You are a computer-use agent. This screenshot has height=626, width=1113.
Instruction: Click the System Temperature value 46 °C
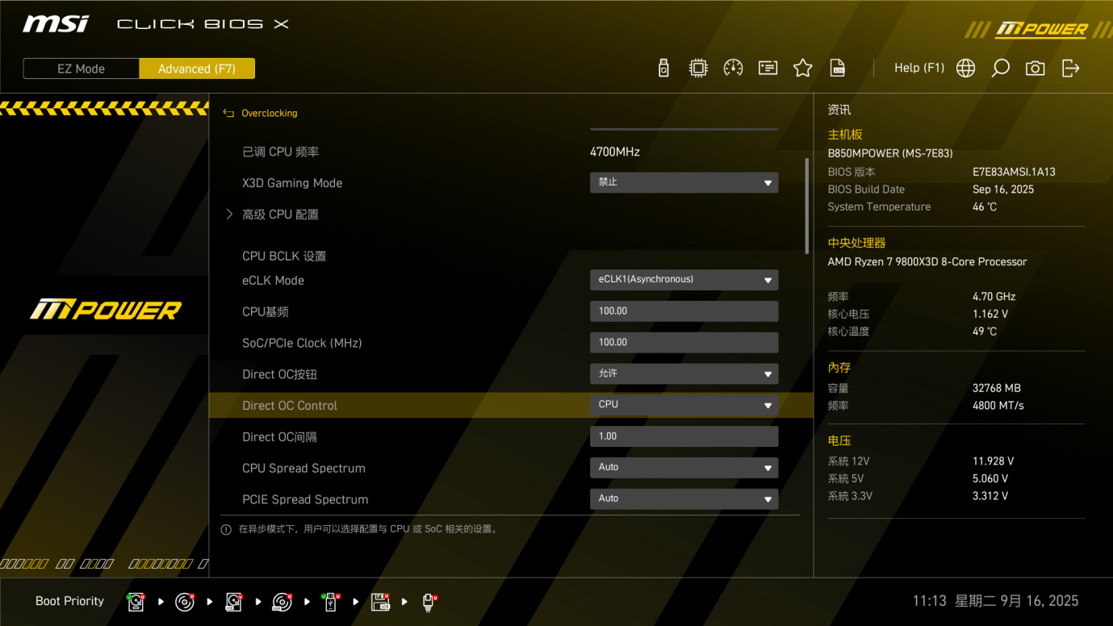tap(985, 207)
